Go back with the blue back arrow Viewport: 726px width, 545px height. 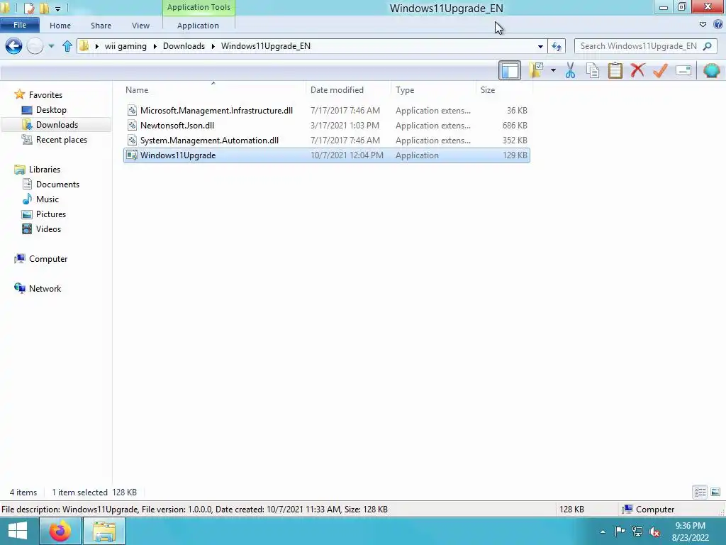14,46
